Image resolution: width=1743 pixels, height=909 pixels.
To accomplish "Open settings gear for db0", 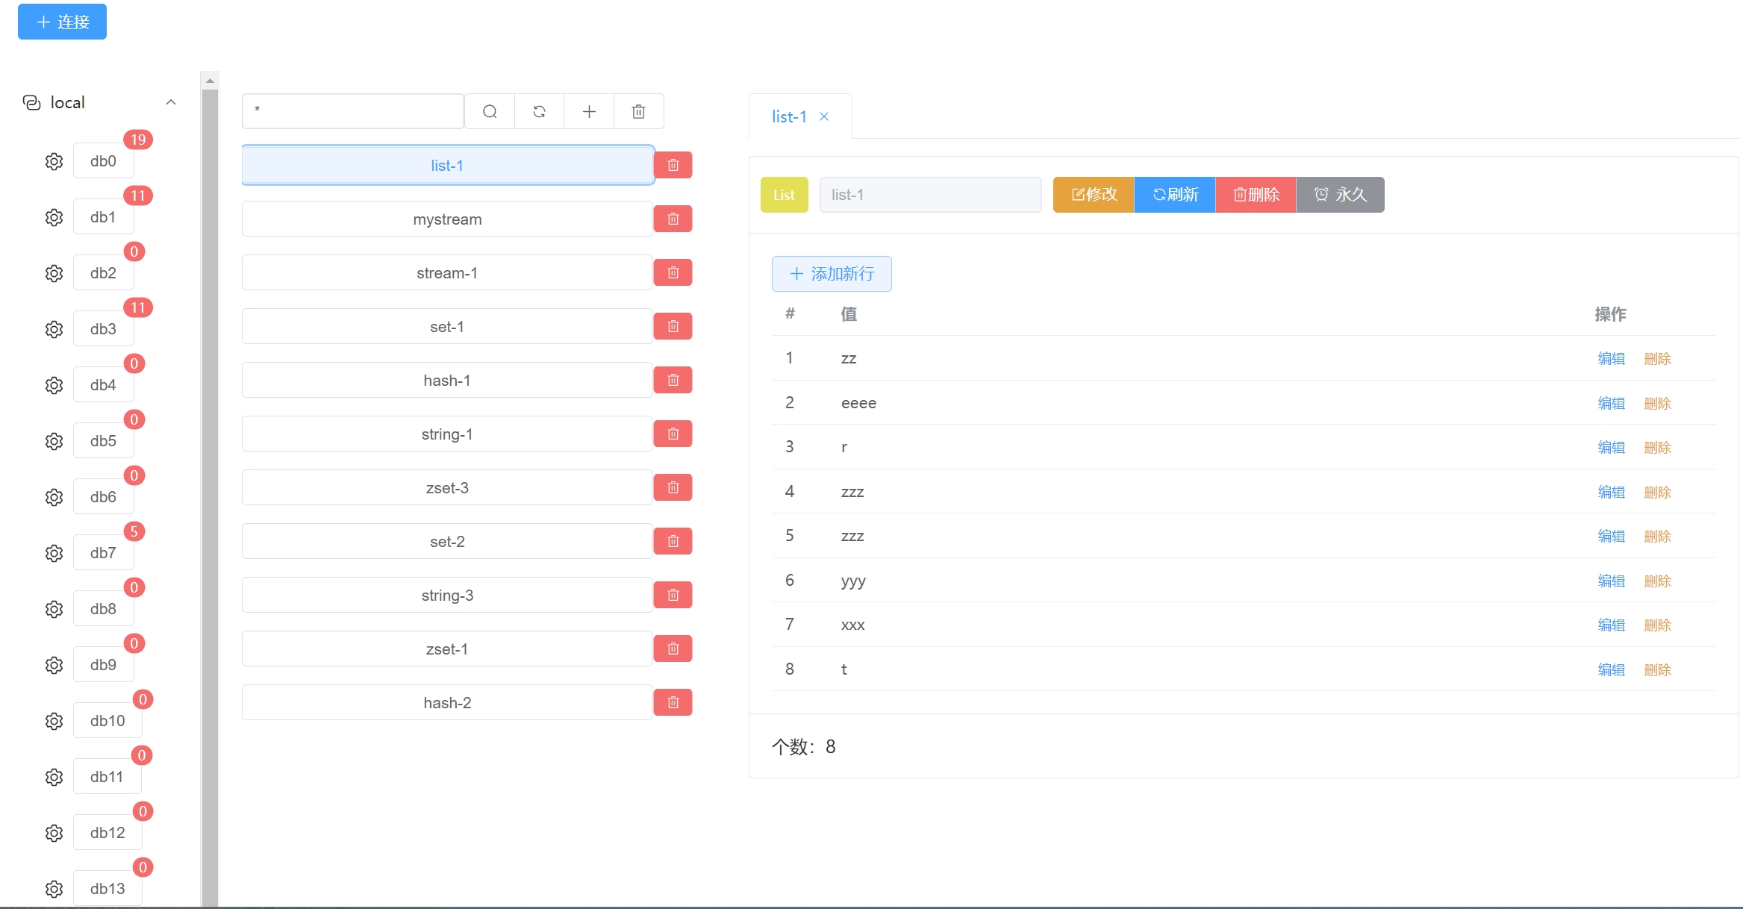I will [54, 161].
